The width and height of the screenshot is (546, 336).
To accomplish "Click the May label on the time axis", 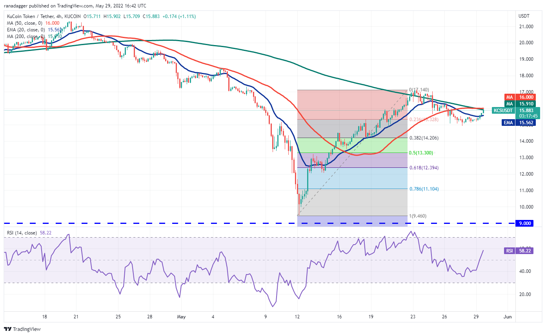I will point(181,317).
